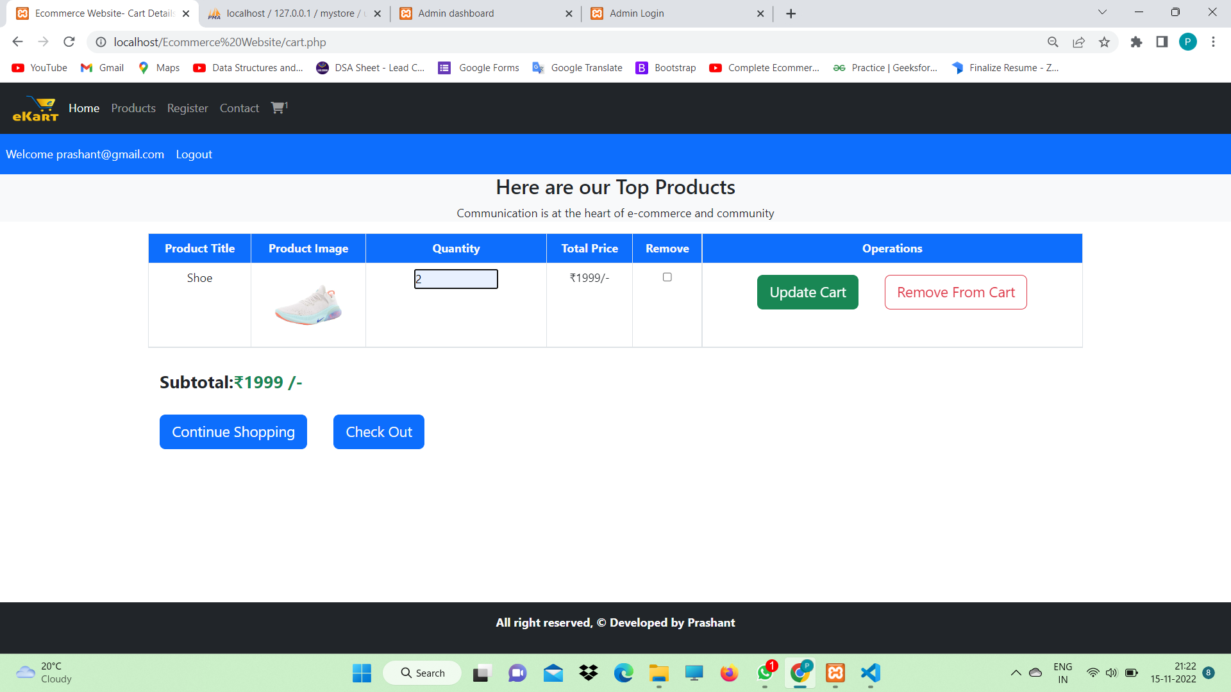This screenshot has width=1231, height=692.
Task: Click inside the quantity input field
Action: pos(456,279)
